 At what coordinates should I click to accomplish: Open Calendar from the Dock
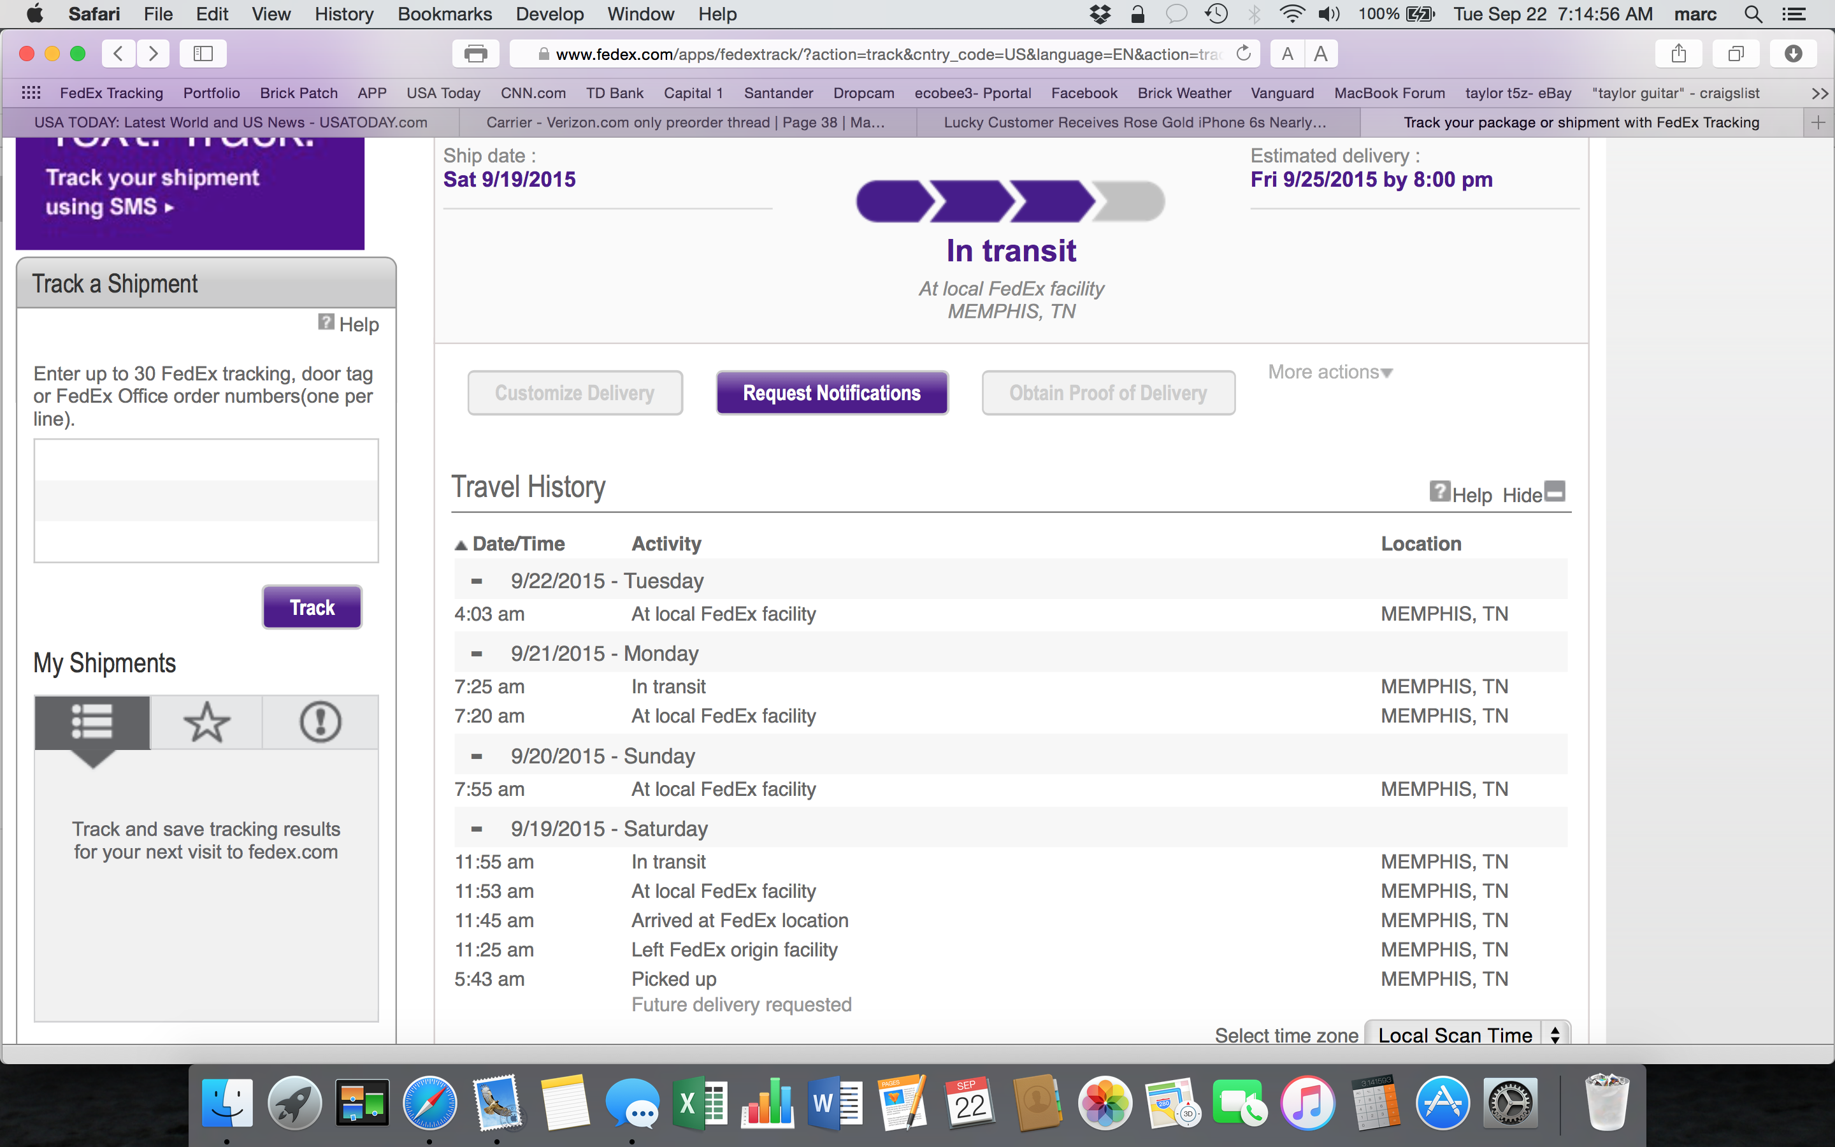970,1102
